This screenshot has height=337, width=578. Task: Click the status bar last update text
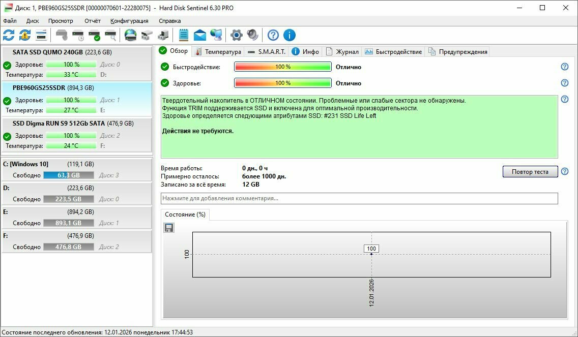point(97,332)
